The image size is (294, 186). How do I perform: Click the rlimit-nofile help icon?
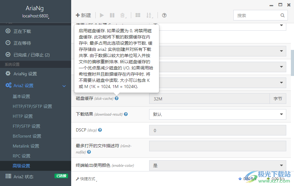(89, 152)
